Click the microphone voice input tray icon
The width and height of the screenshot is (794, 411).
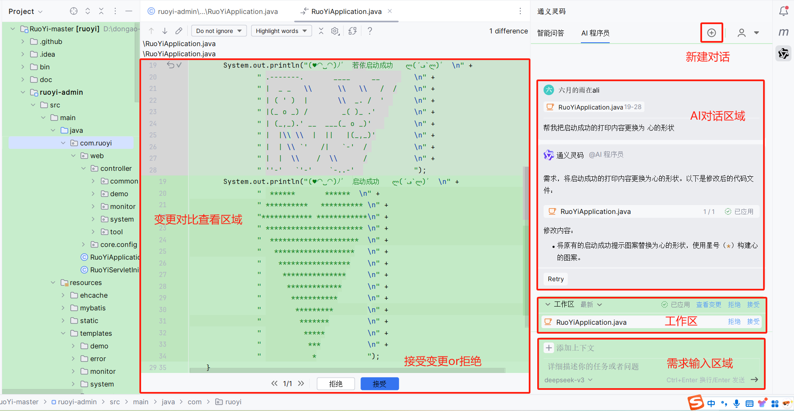(737, 403)
